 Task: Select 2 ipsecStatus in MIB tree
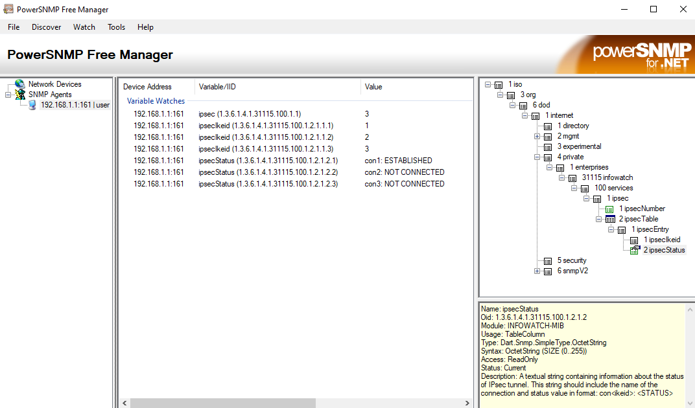[x=664, y=250]
